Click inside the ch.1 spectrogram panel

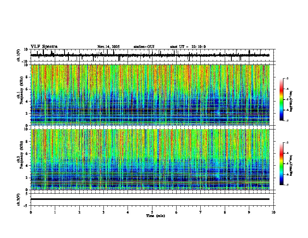point(150,95)
